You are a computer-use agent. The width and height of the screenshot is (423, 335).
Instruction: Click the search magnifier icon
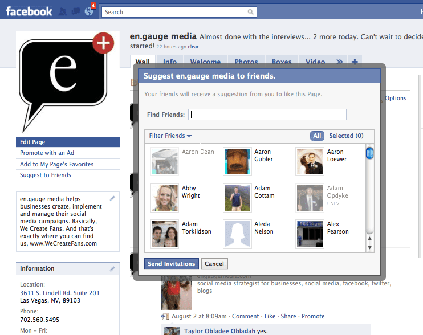tap(251, 12)
